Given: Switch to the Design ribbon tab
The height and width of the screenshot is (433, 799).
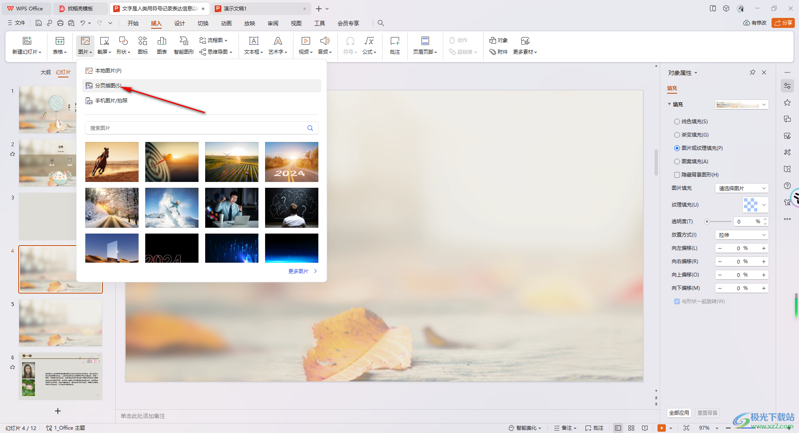Looking at the screenshot, I should (x=179, y=23).
